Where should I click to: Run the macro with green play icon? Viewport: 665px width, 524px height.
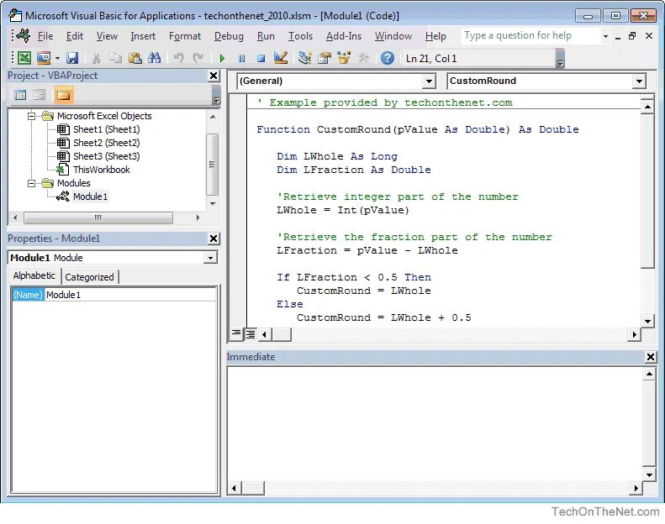222,58
